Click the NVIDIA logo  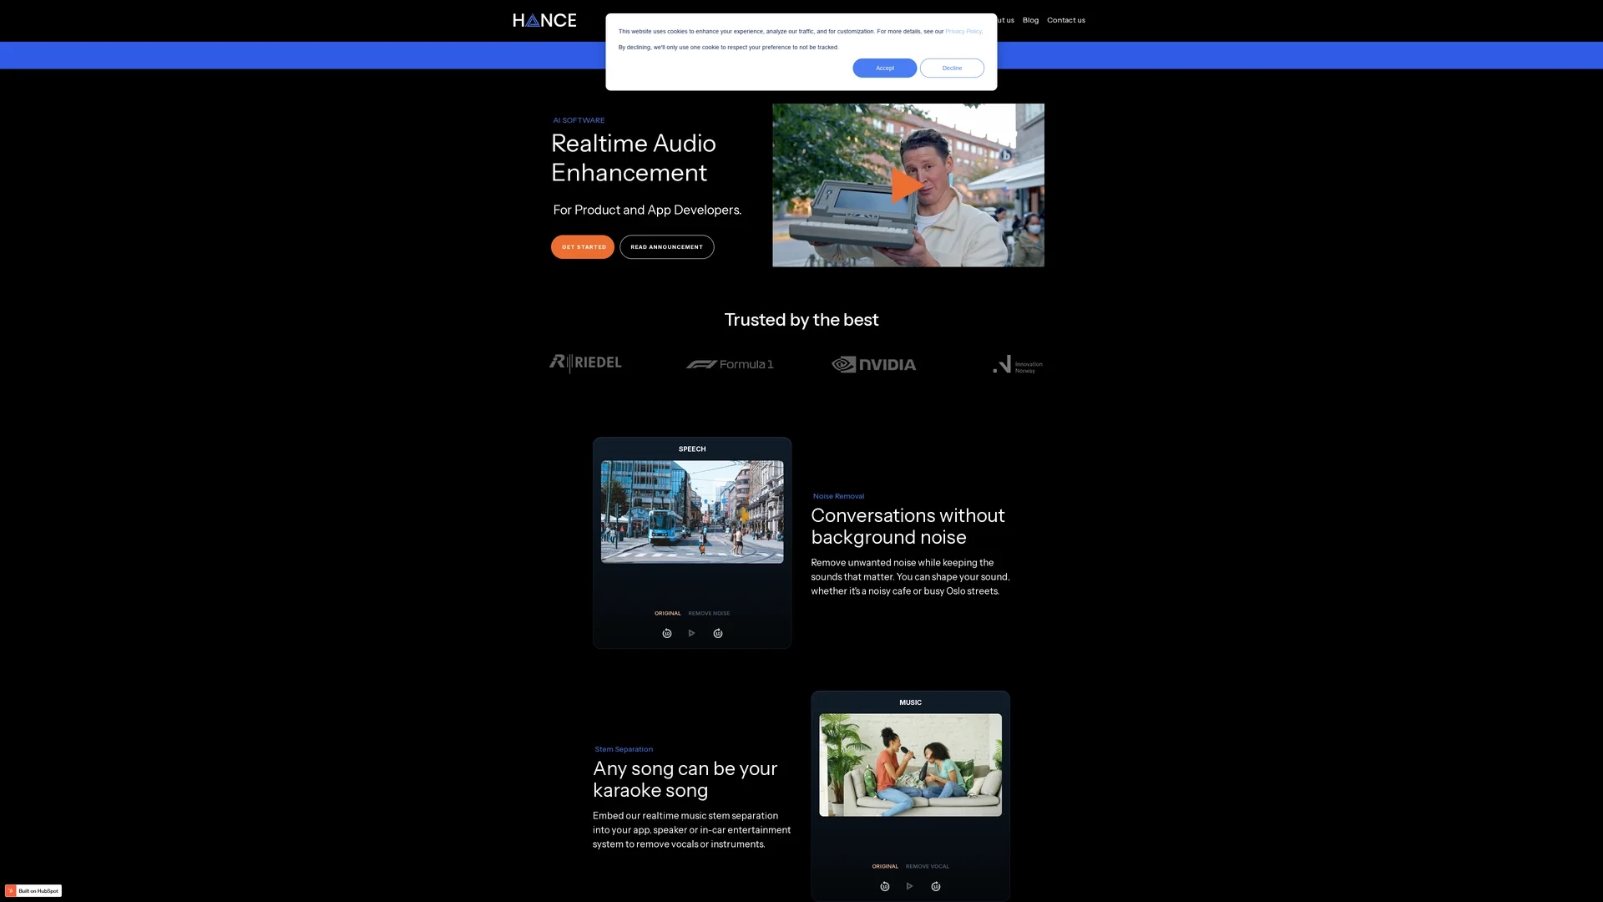(x=873, y=364)
